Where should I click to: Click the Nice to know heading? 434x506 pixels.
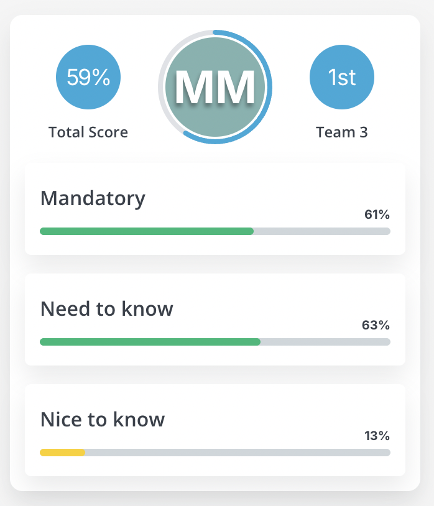pos(103,420)
